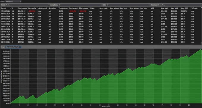Select the 26/02/2024 trade row date
The width and height of the screenshot is (202, 108).
6,37
